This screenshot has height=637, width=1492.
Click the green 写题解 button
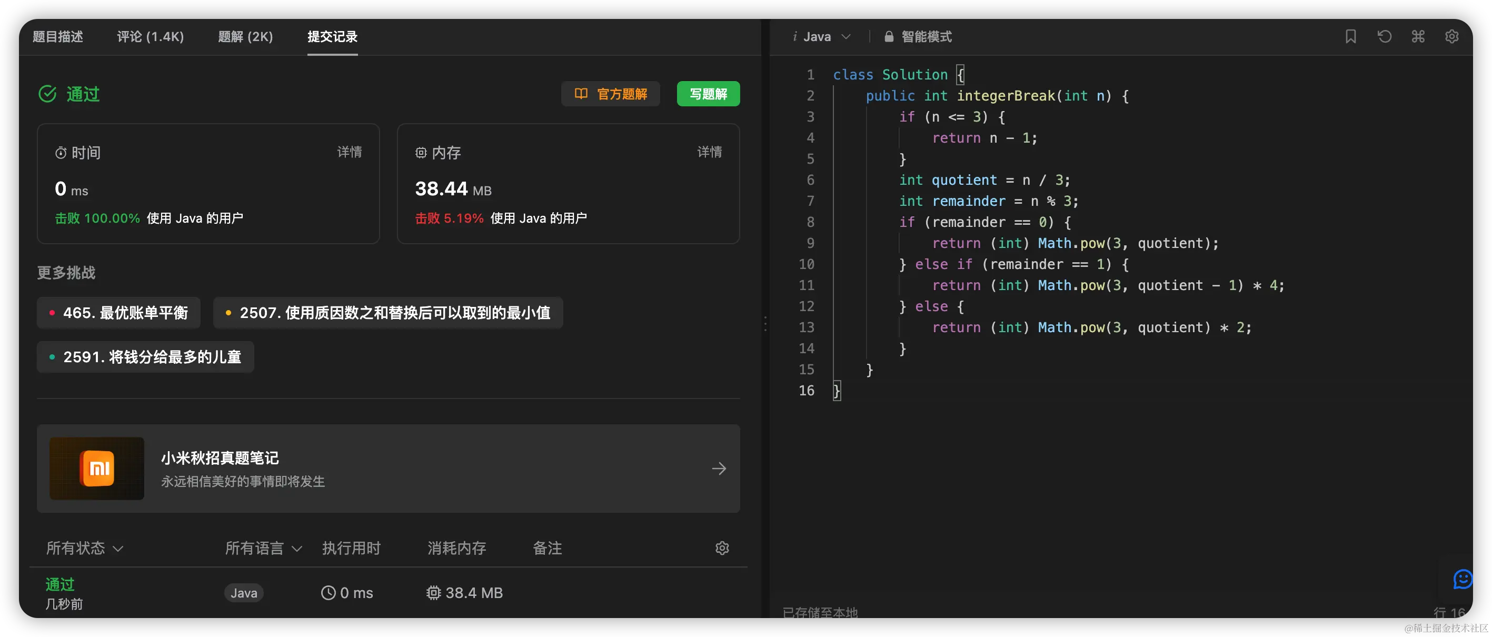point(708,94)
